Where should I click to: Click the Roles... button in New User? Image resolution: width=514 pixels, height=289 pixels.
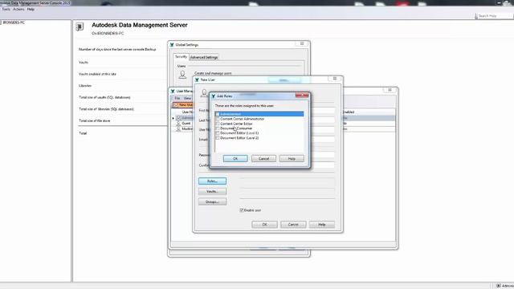[x=212, y=181]
